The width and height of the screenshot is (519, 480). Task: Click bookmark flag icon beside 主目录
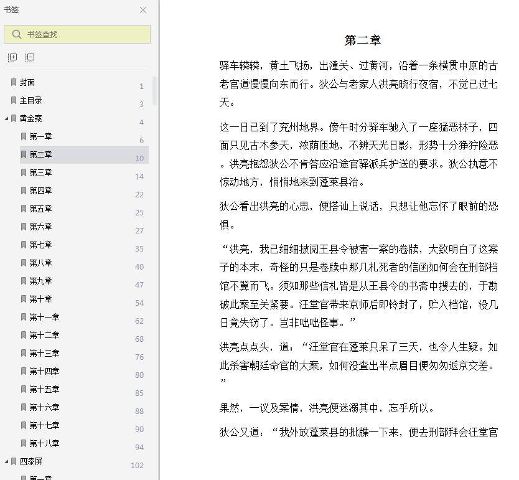pos(14,100)
